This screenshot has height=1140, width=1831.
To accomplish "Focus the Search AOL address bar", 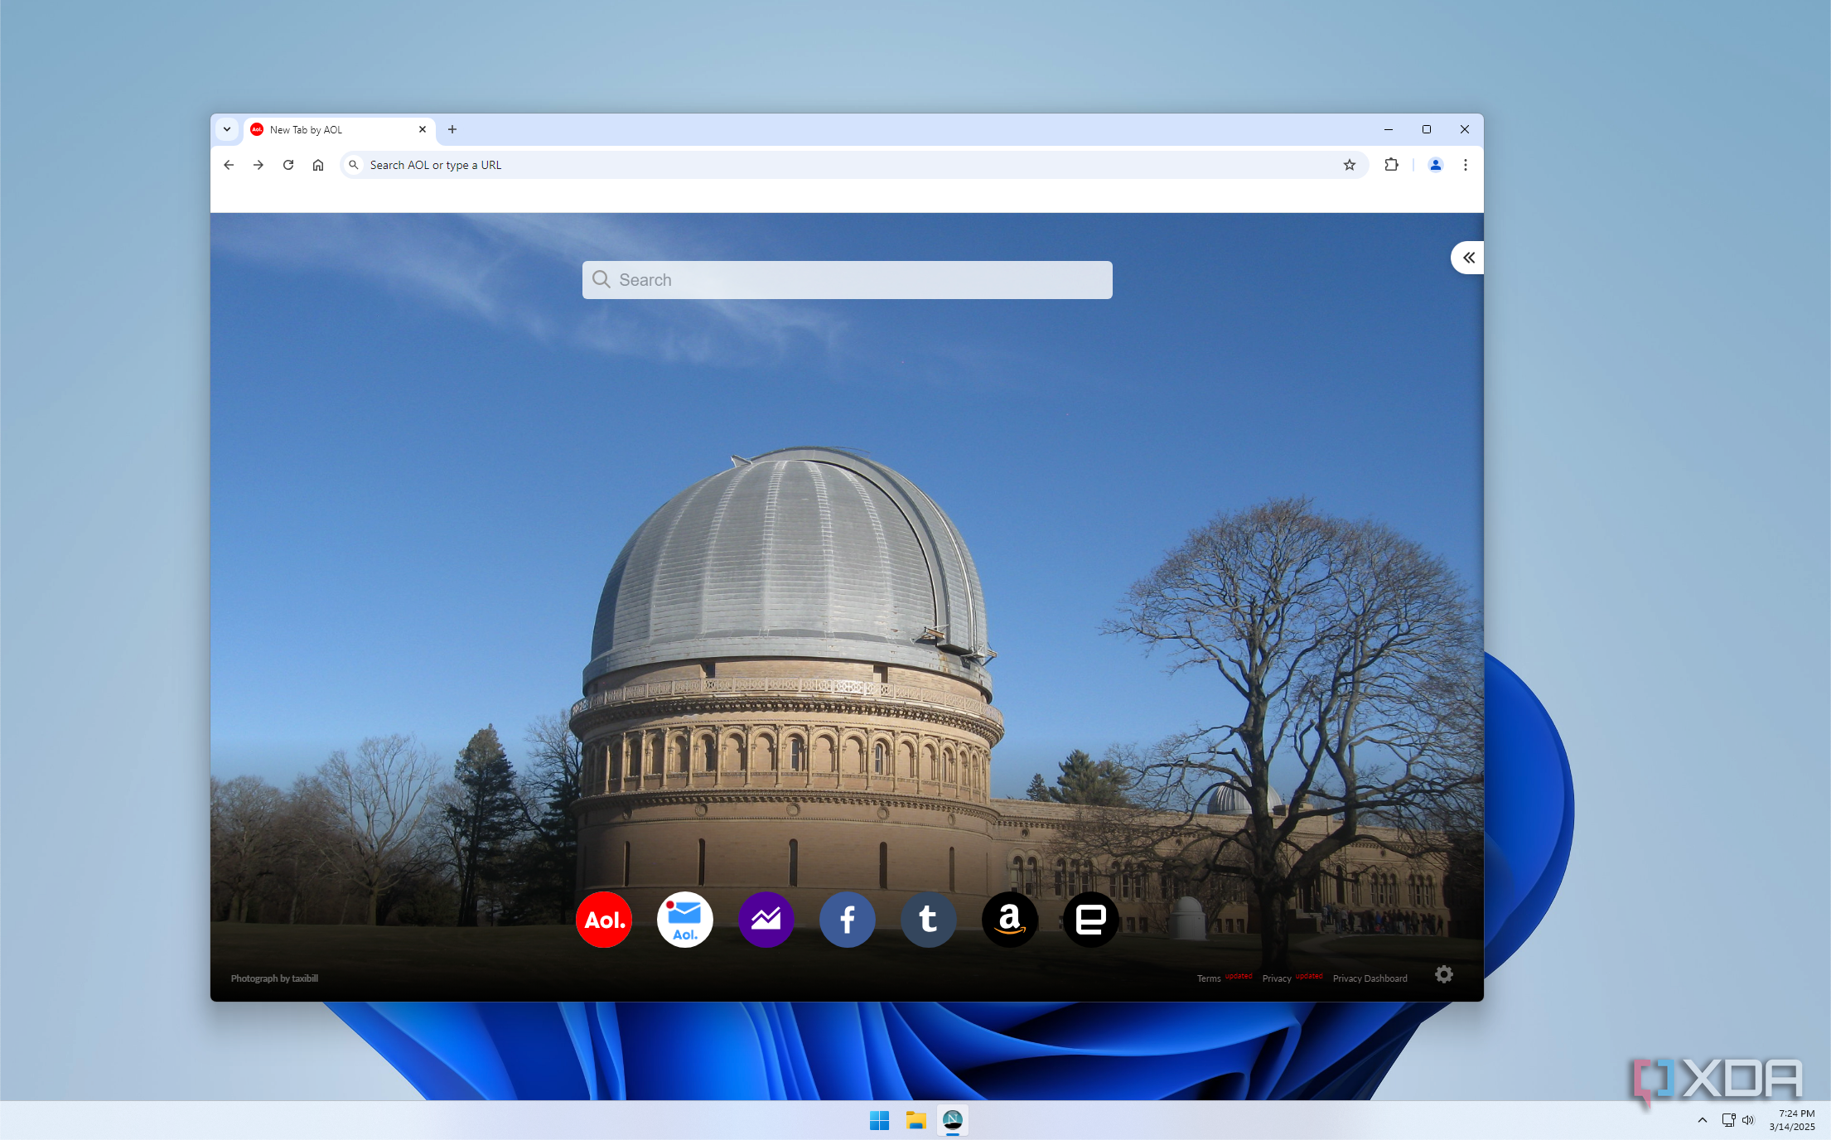I will click(x=853, y=165).
